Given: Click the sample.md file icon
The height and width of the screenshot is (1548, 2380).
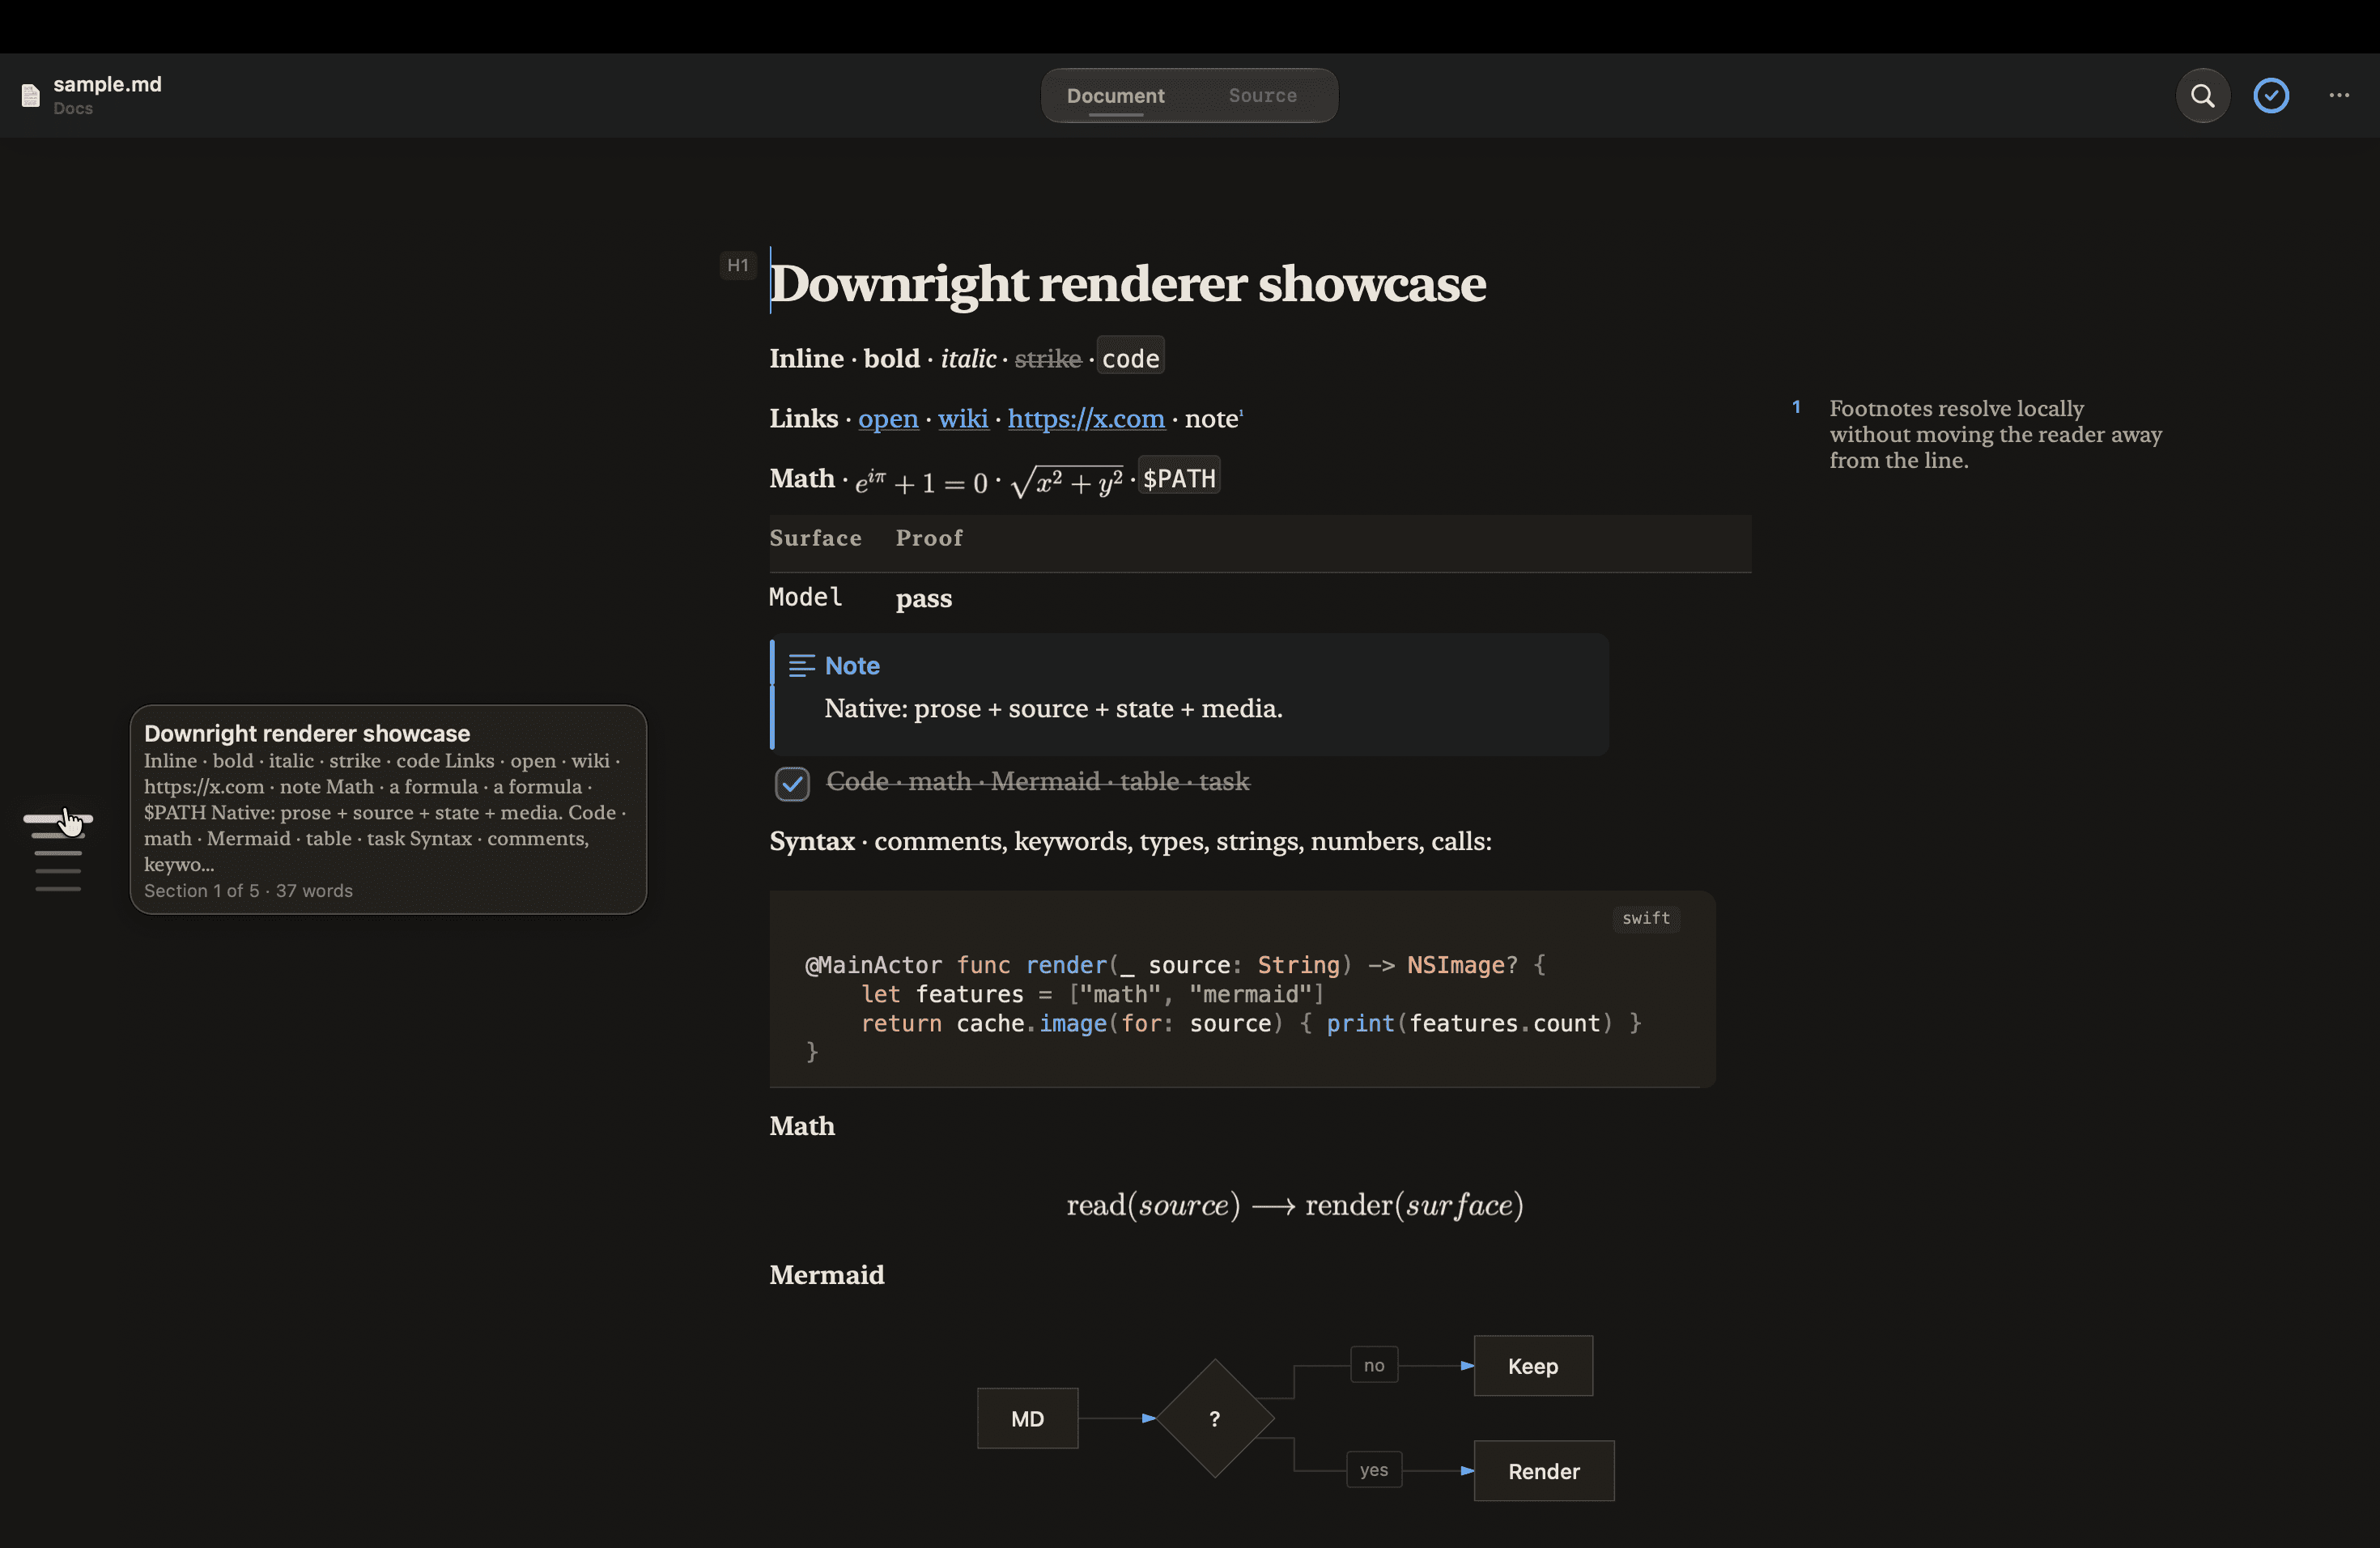Looking at the screenshot, I should [x=31, y=95].
